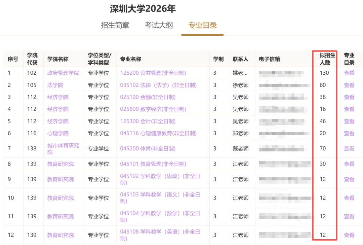
Task: Click the 拟招生人数 column header
Action: tap(325, 59)
